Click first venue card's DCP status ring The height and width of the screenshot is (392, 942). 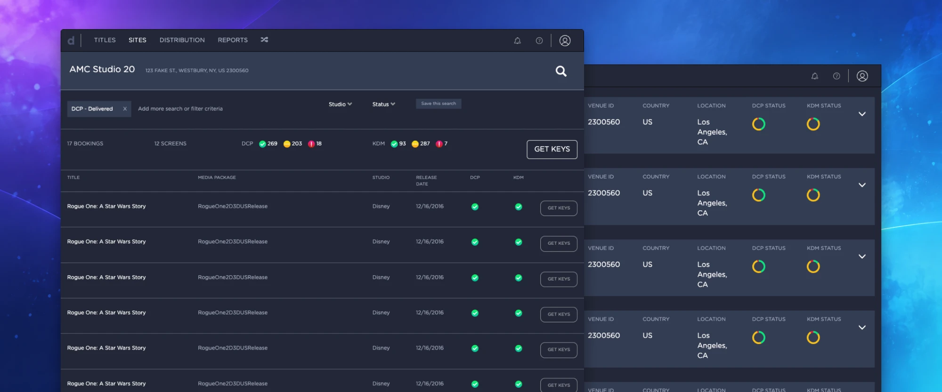[x=758, y=124]
